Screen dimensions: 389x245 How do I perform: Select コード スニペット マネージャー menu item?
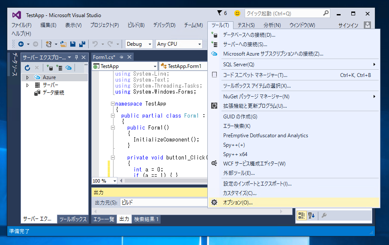[294, 75]
